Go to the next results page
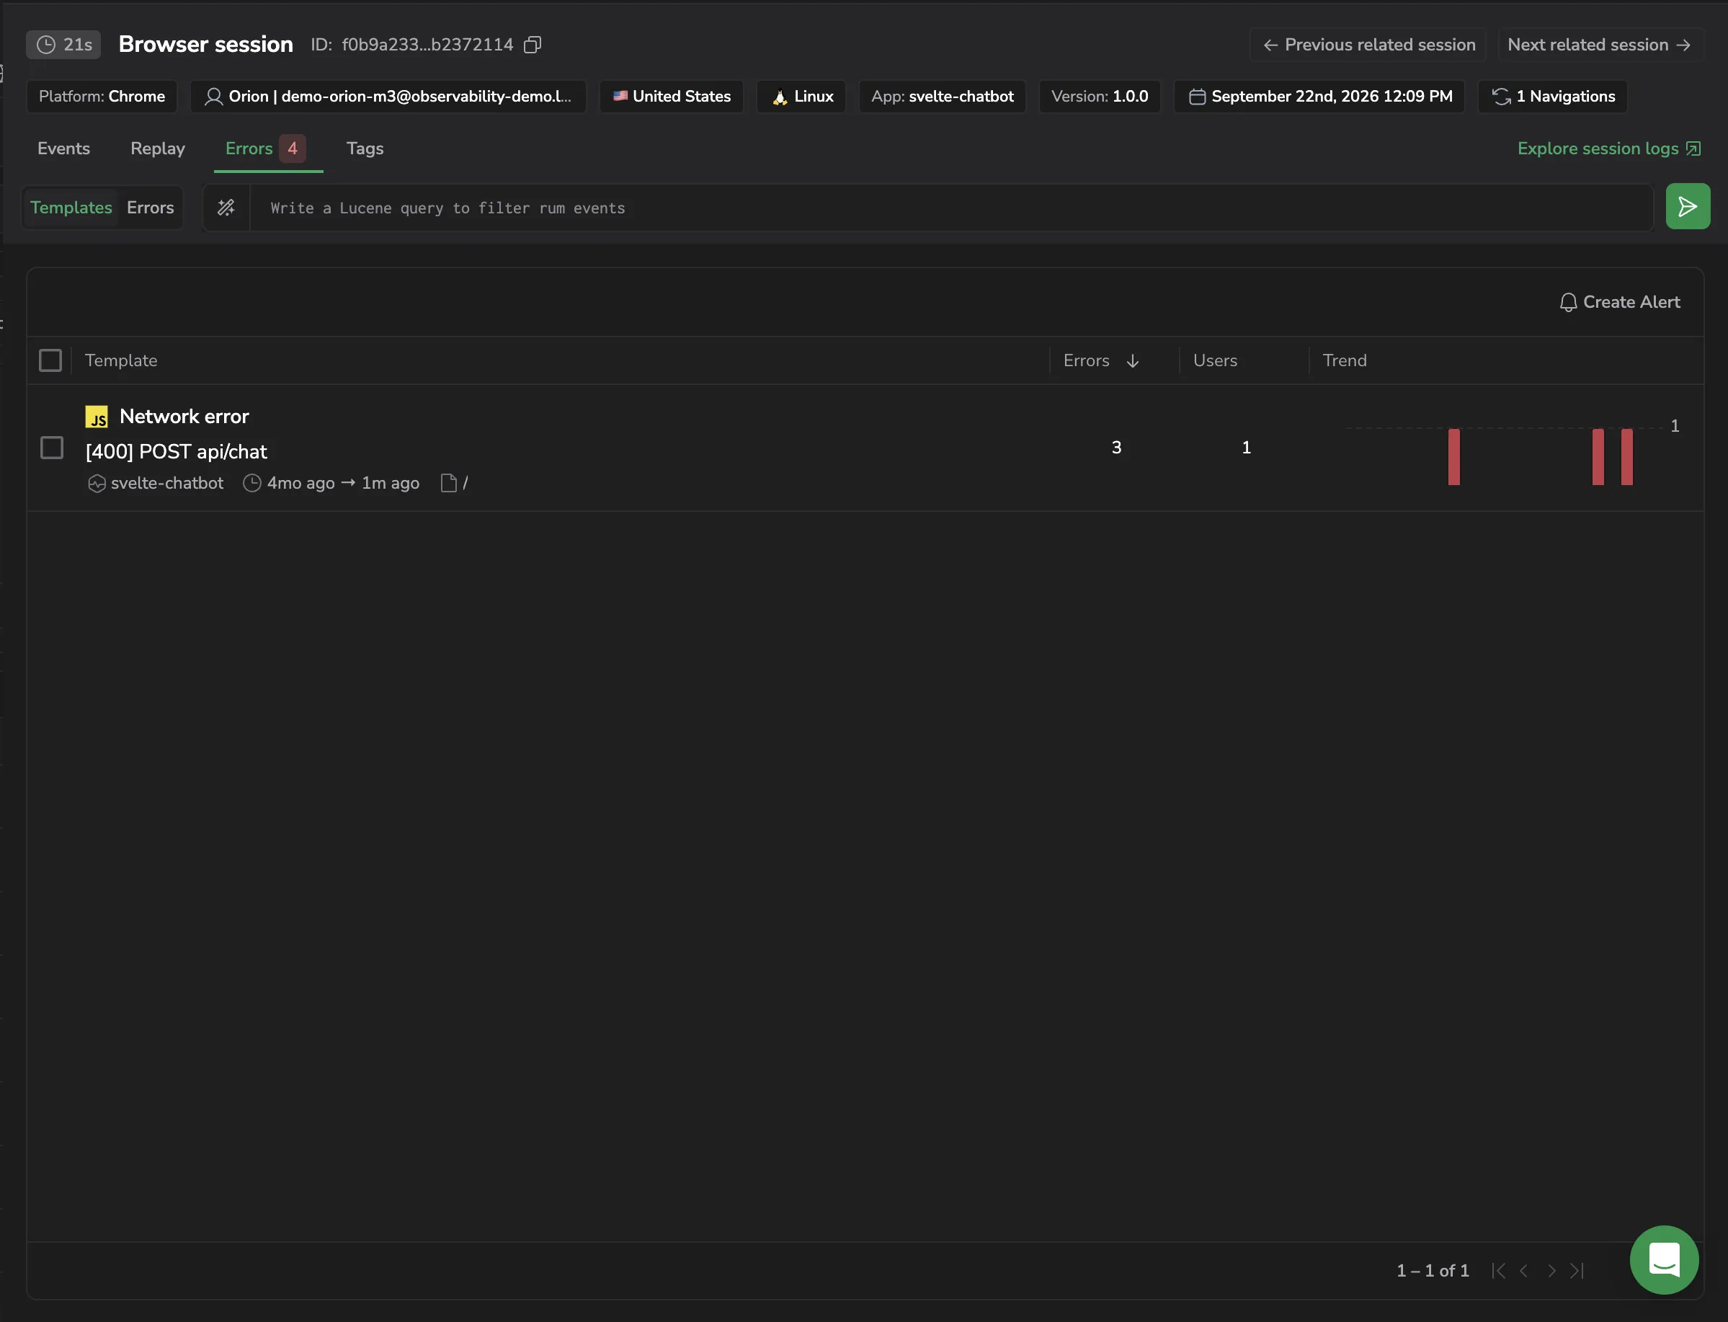This screenshot has width=1728, height=1322. (x=1551, y=1271)
